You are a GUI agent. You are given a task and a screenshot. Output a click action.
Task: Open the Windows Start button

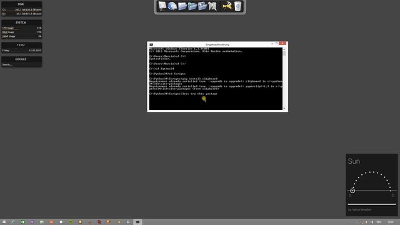4,222
